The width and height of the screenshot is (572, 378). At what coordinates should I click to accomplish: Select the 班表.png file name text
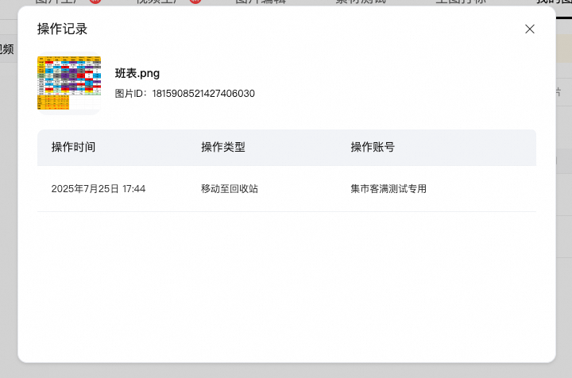[x=137, y=73]
